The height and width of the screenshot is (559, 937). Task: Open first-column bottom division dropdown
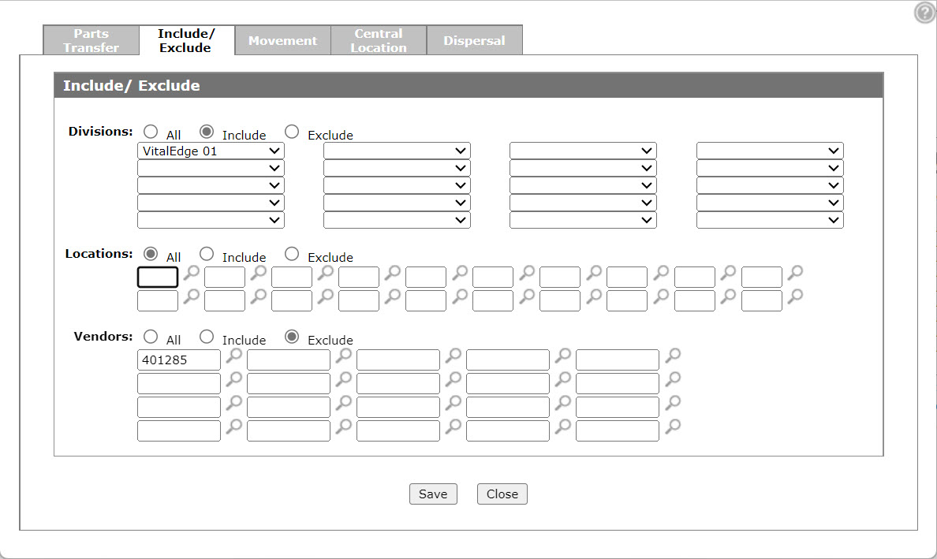coord(211,220)
